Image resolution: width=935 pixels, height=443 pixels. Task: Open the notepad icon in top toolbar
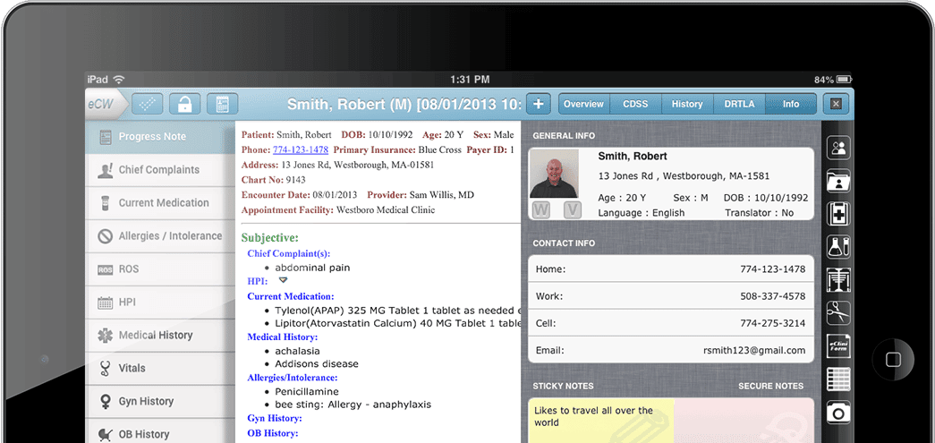pos(223,104)
